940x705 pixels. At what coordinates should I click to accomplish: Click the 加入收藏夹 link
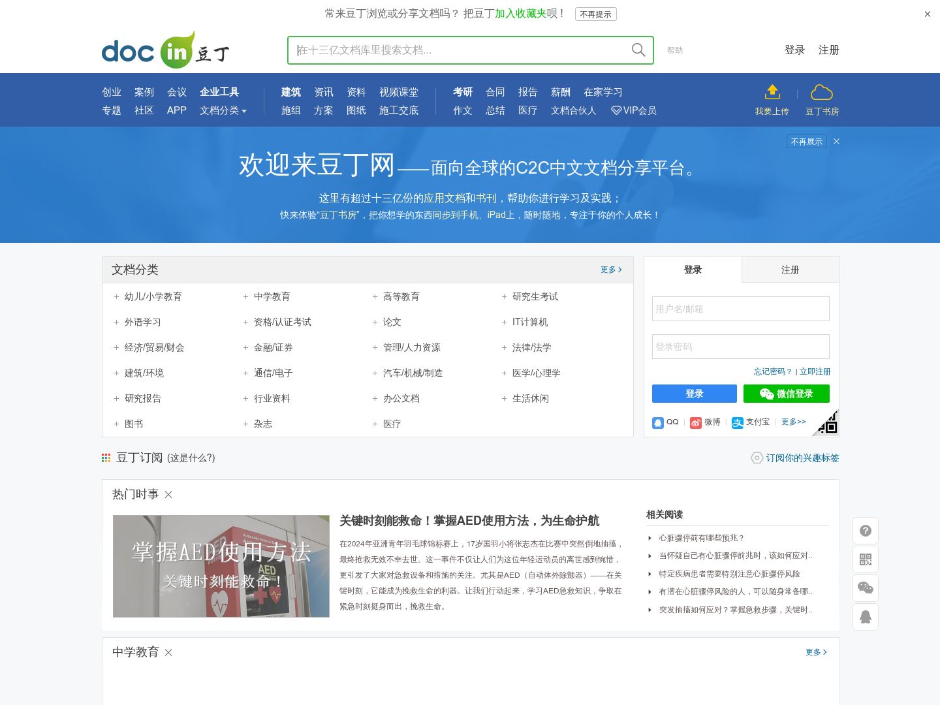coord(521,14)
